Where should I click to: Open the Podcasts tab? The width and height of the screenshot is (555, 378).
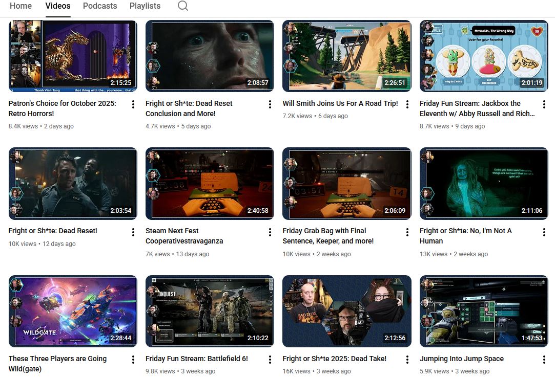[x=100, y=6]
